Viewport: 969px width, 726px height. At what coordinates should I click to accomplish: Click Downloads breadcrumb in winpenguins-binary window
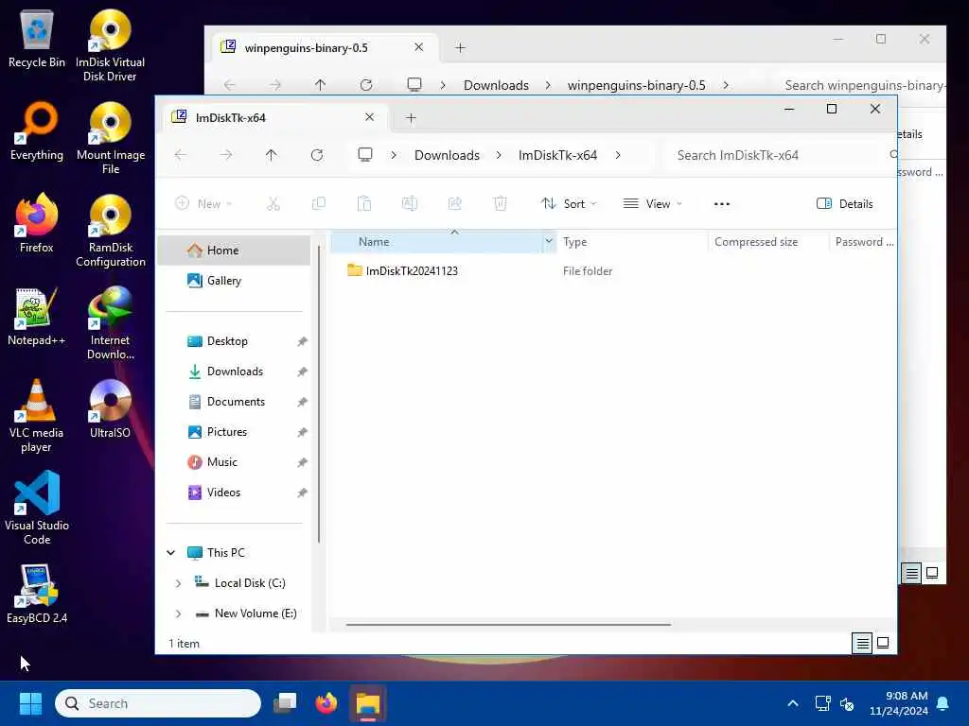pos(496,85)
